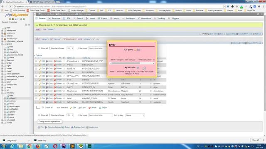Enable the Profiling checkbox
266x149 pixels.
pyautogui.click(x=200, y=34)
